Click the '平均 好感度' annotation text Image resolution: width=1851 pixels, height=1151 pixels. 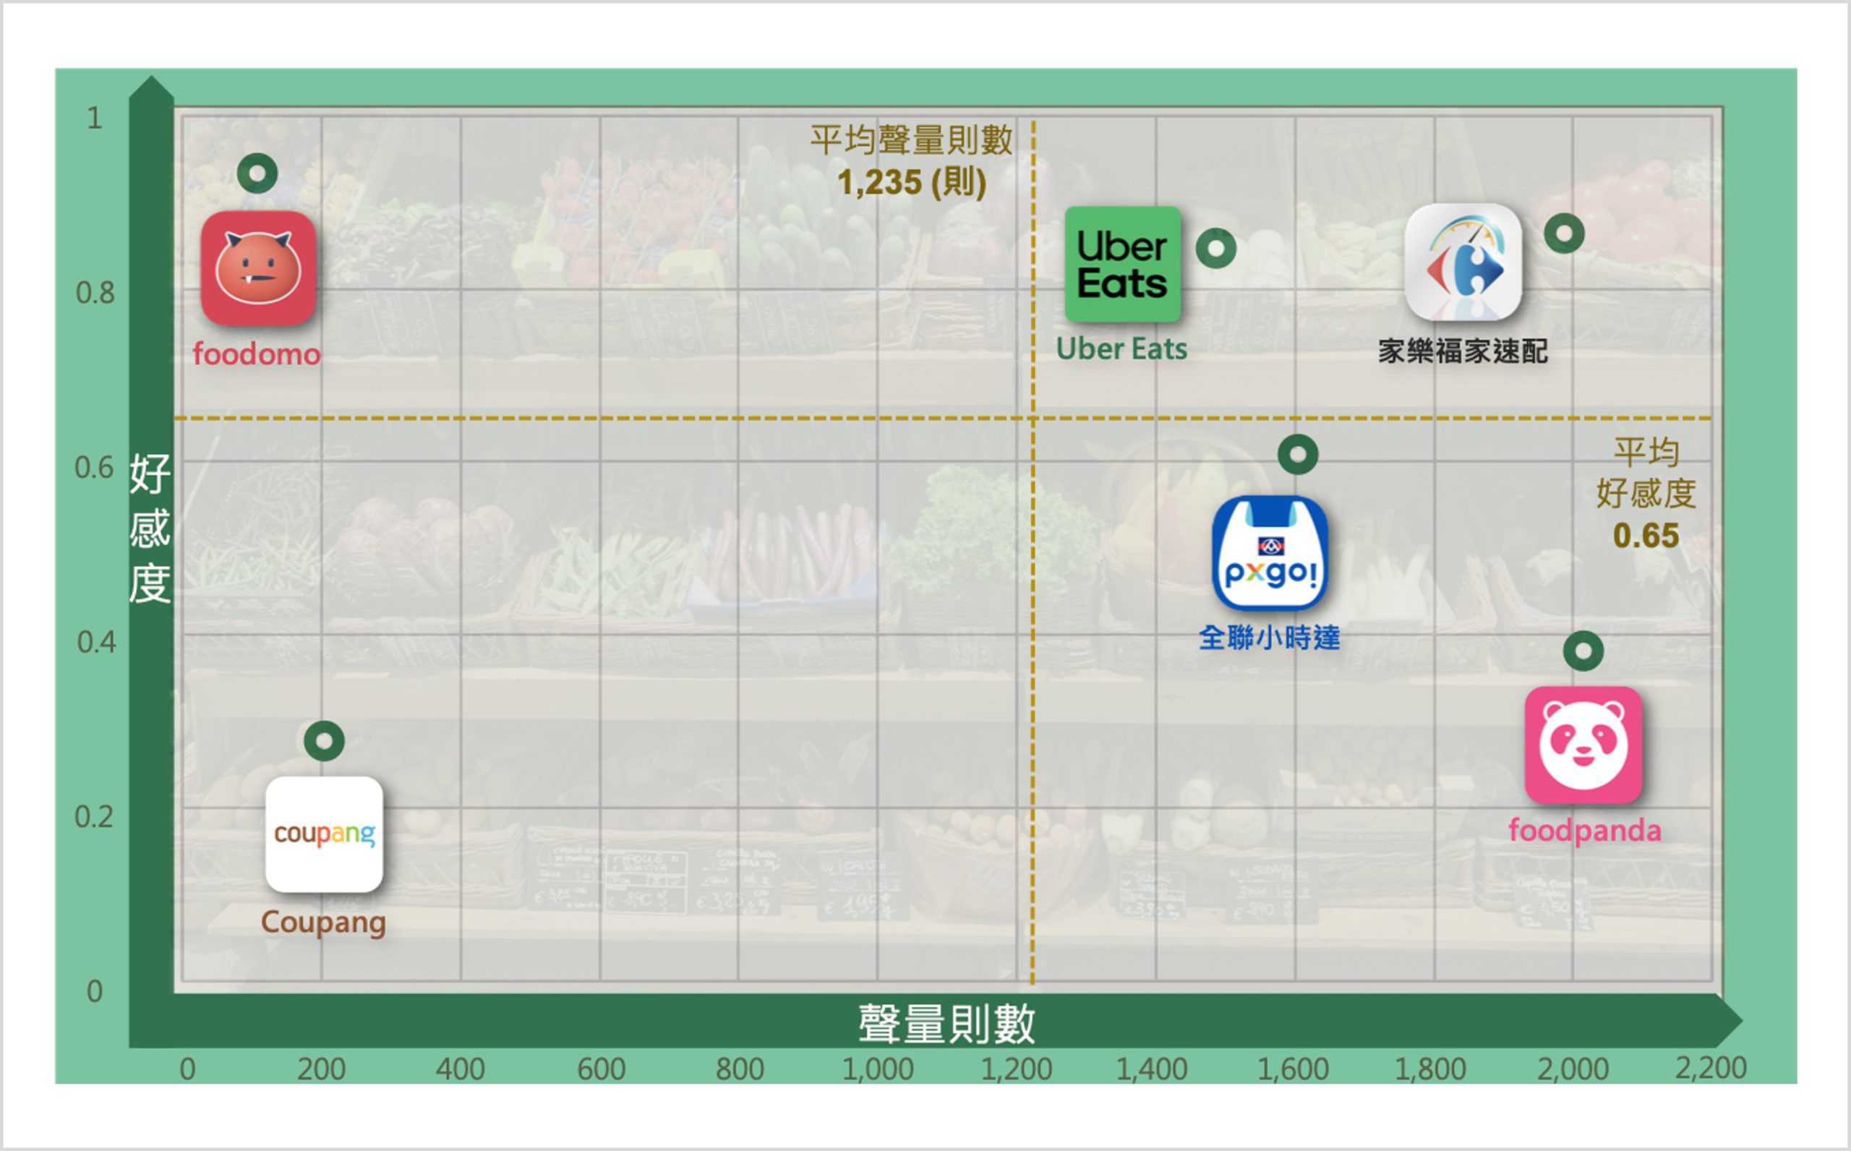click(1646, 473)
